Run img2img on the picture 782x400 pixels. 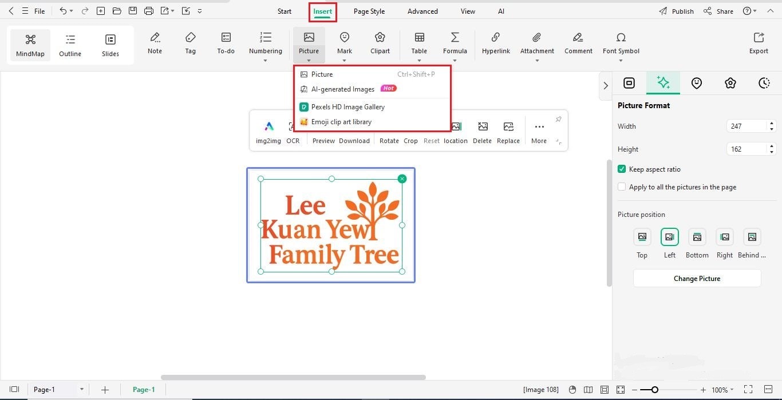[x=268, y=133]
